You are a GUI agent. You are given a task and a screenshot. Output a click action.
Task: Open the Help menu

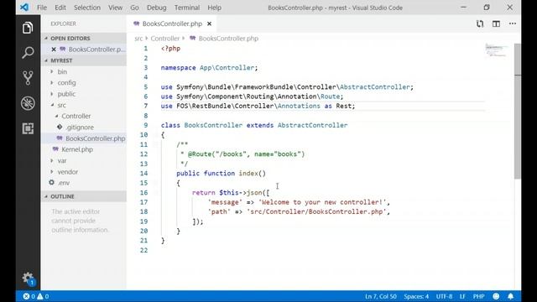point(215,8)
